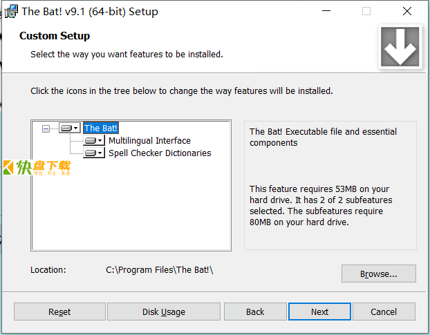Collapse the The Bat! tree node

46,128
